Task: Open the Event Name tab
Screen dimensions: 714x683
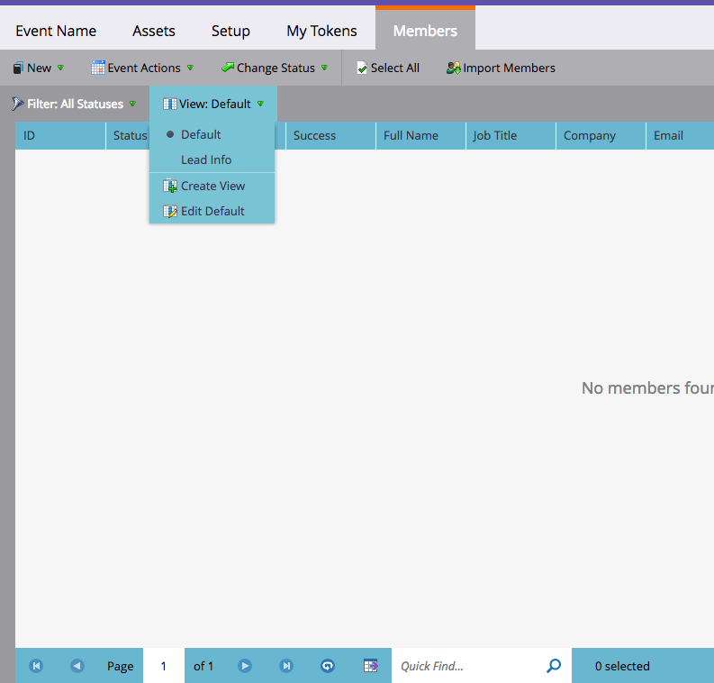Action: coord(56,31)
